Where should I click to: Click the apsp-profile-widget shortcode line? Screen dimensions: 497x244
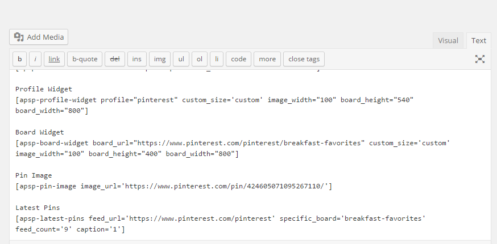click(214, 100)
